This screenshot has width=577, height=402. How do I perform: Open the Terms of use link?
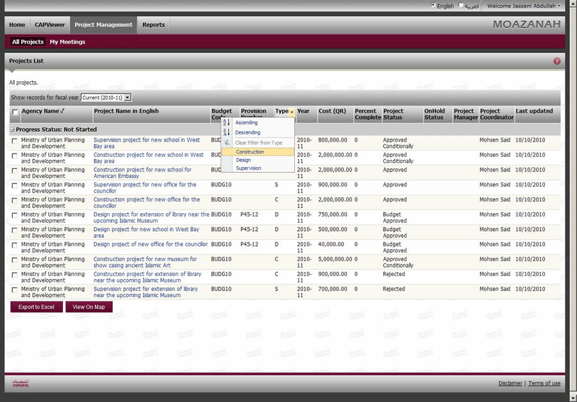pyautogui.click(x=544, y=383)
